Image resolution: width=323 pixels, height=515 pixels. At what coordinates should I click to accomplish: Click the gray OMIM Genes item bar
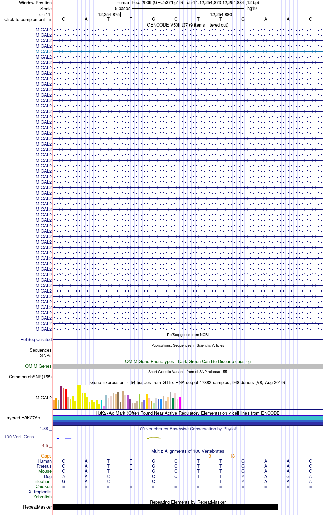[x=188, y=366]
